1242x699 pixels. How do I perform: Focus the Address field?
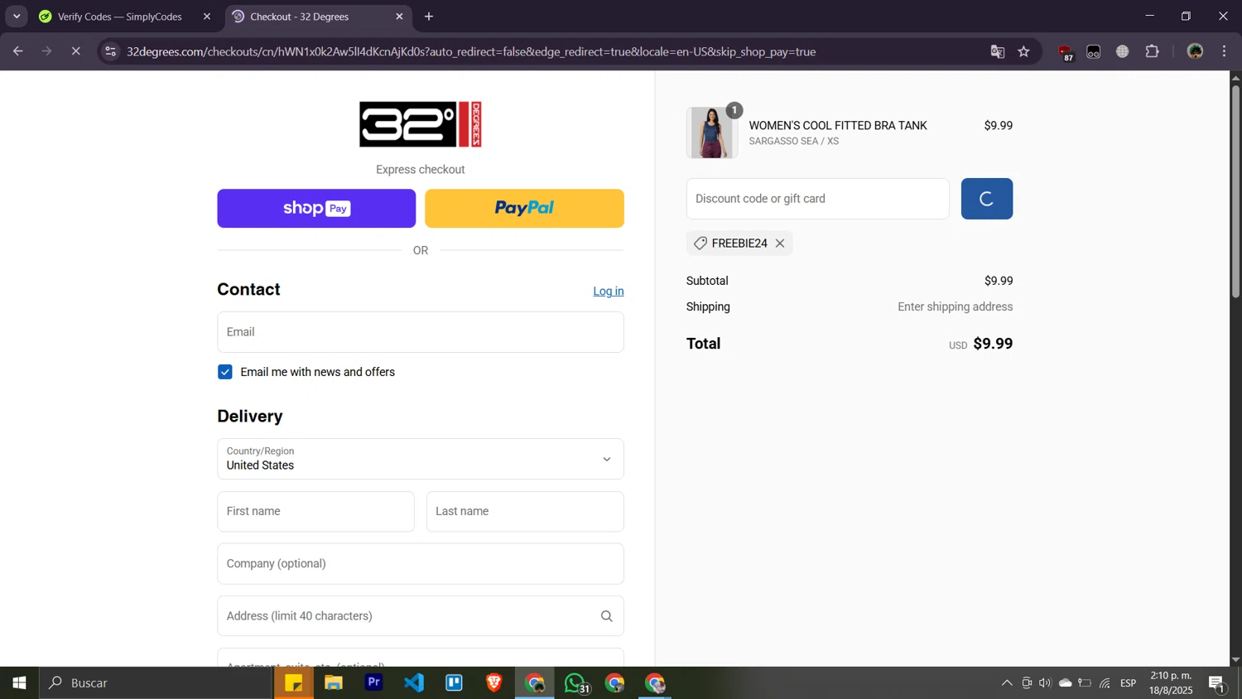(421, 616)
